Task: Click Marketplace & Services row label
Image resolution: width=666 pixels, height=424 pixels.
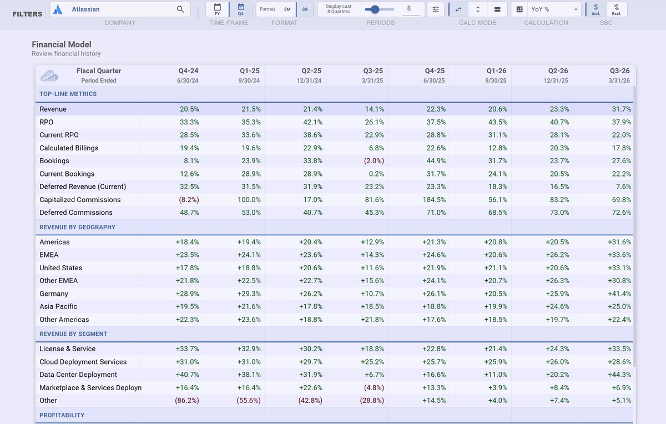Action: (x=90, y=387)
